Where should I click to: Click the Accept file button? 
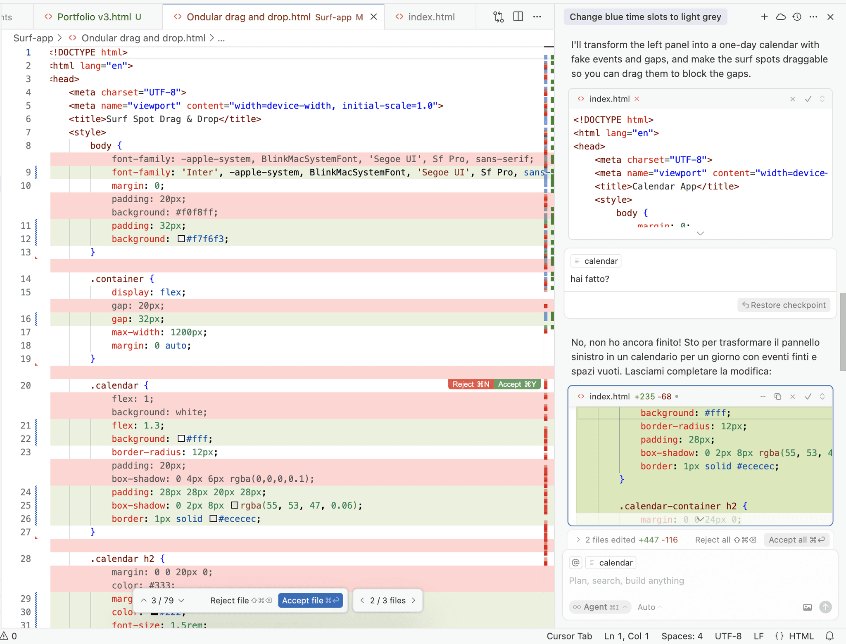(x=310, y=600)
